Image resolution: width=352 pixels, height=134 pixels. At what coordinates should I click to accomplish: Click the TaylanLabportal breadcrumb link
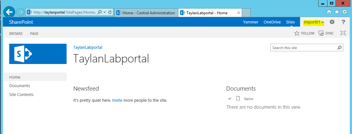88,47
